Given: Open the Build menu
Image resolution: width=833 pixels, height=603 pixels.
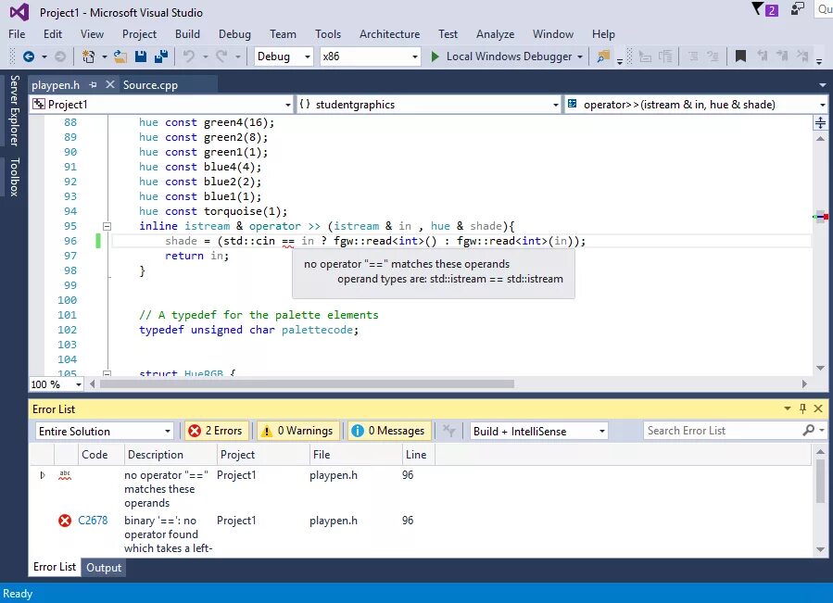Looking at the screenshot, I should 187,34.
